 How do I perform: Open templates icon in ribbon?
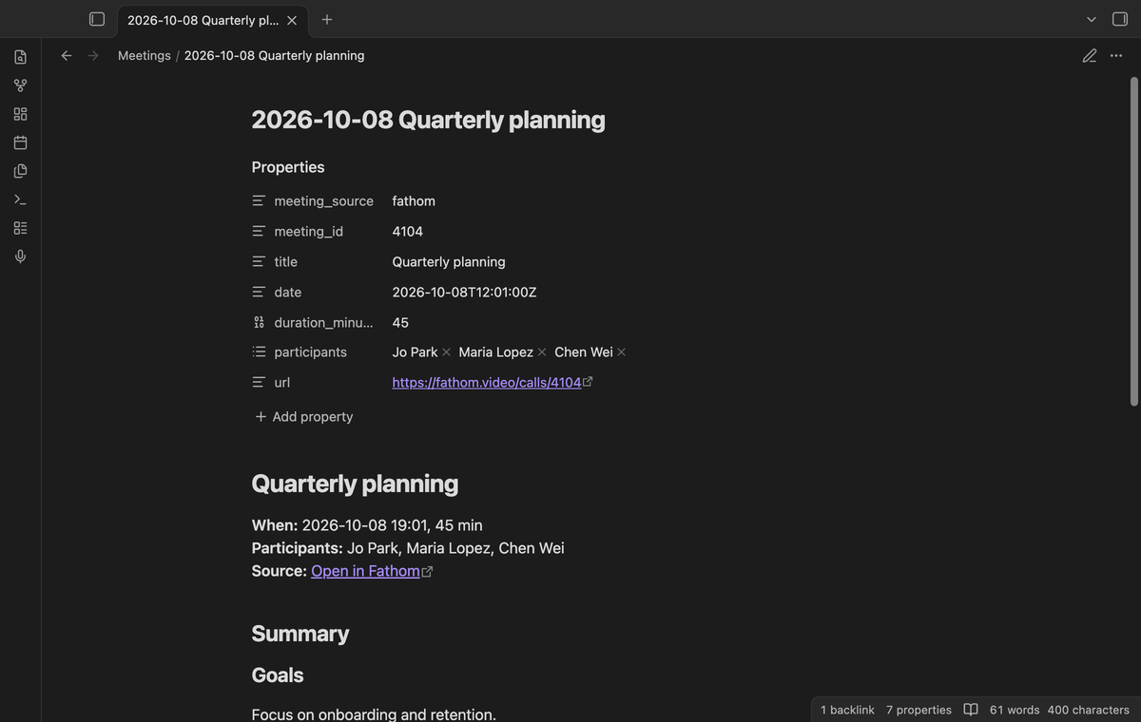coord(20,171)
